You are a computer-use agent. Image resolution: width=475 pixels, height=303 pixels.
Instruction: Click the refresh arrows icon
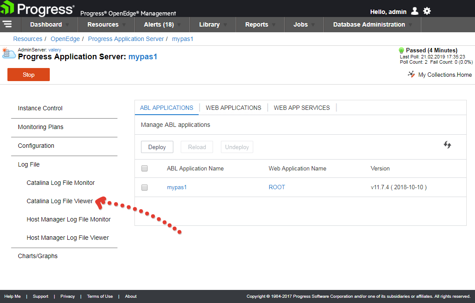447,145
